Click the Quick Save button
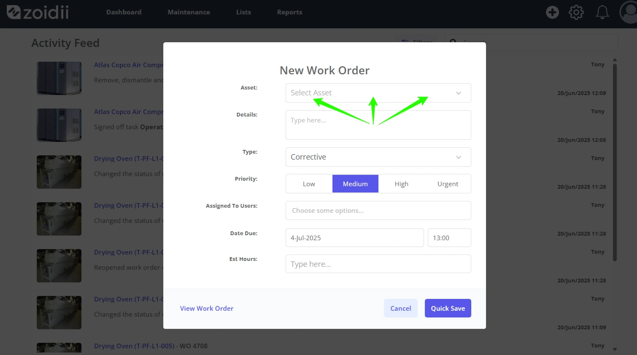The height and width of the screenshot is (355, 637). tap(448, 308)
